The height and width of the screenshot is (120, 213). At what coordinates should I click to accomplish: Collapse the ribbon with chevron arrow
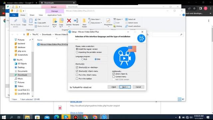(180, 15)
